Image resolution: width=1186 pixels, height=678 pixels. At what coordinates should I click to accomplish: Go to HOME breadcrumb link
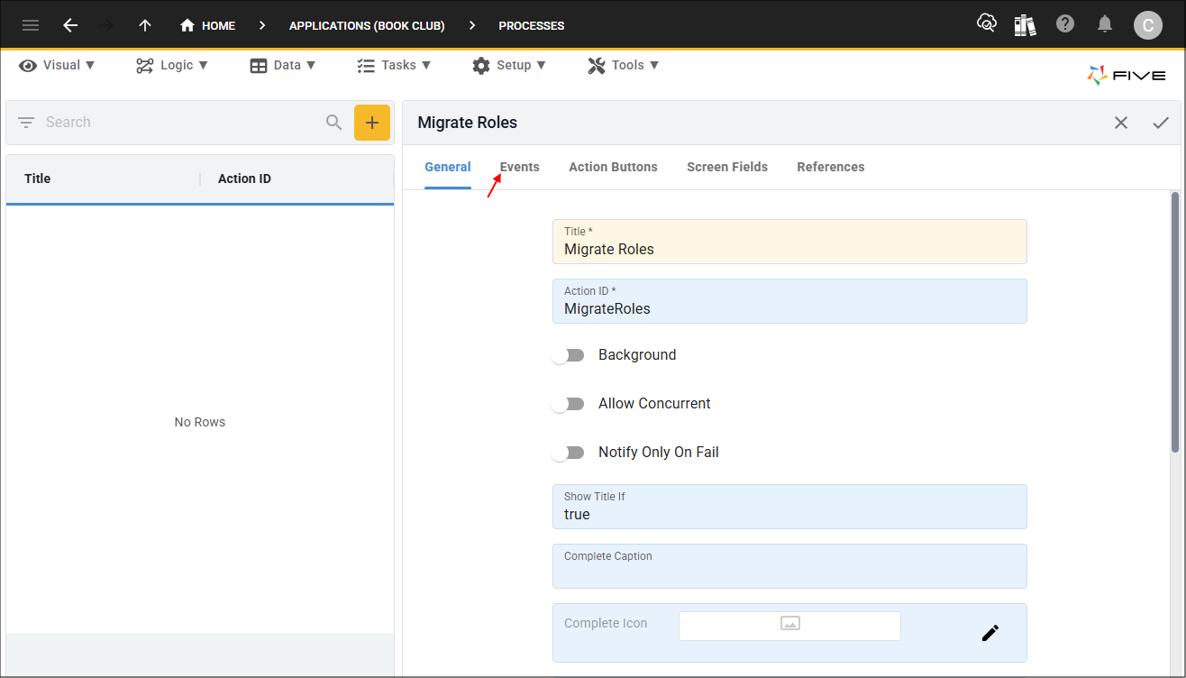(208, 25)
